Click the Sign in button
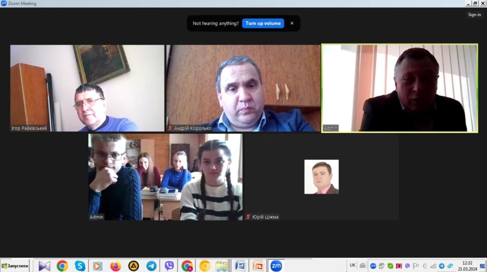487x272 pixels. [x=474, y=15]
